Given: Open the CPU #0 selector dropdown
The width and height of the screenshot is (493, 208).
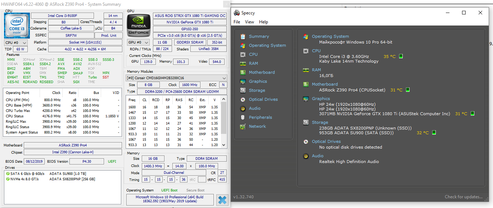Looking at the screenshot, I should 15,42.
